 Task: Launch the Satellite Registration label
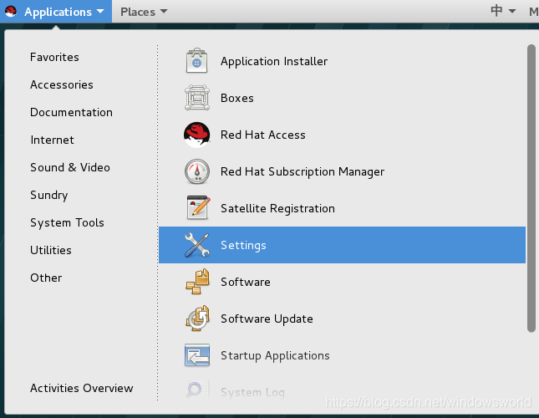(277, 208)
